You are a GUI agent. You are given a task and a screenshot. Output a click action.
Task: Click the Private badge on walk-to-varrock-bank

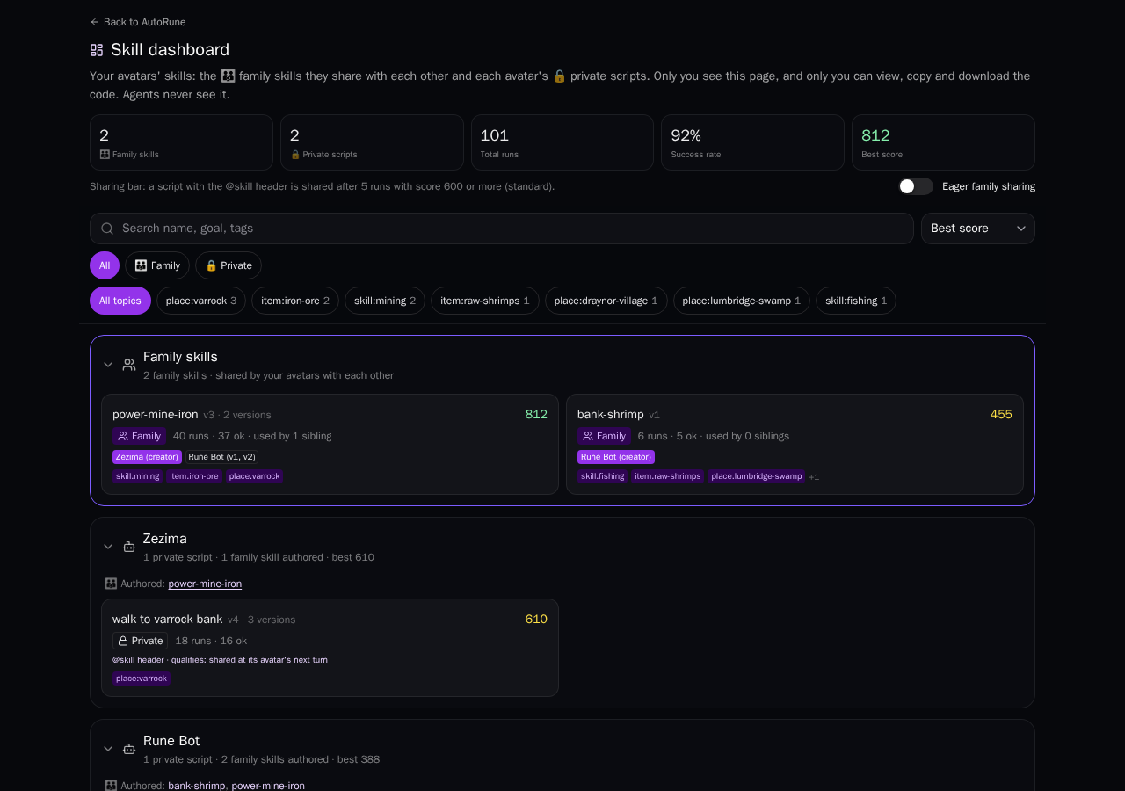[140, 641]
